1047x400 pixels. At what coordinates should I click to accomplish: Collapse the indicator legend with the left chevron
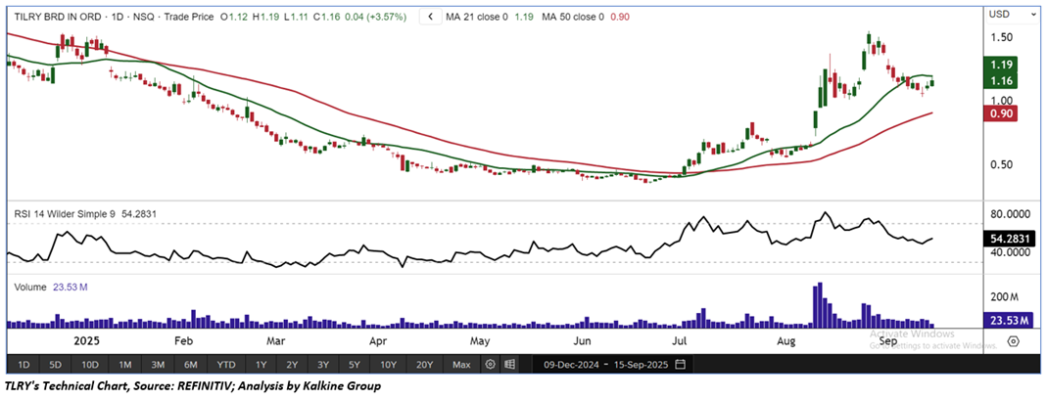[430, 17]
